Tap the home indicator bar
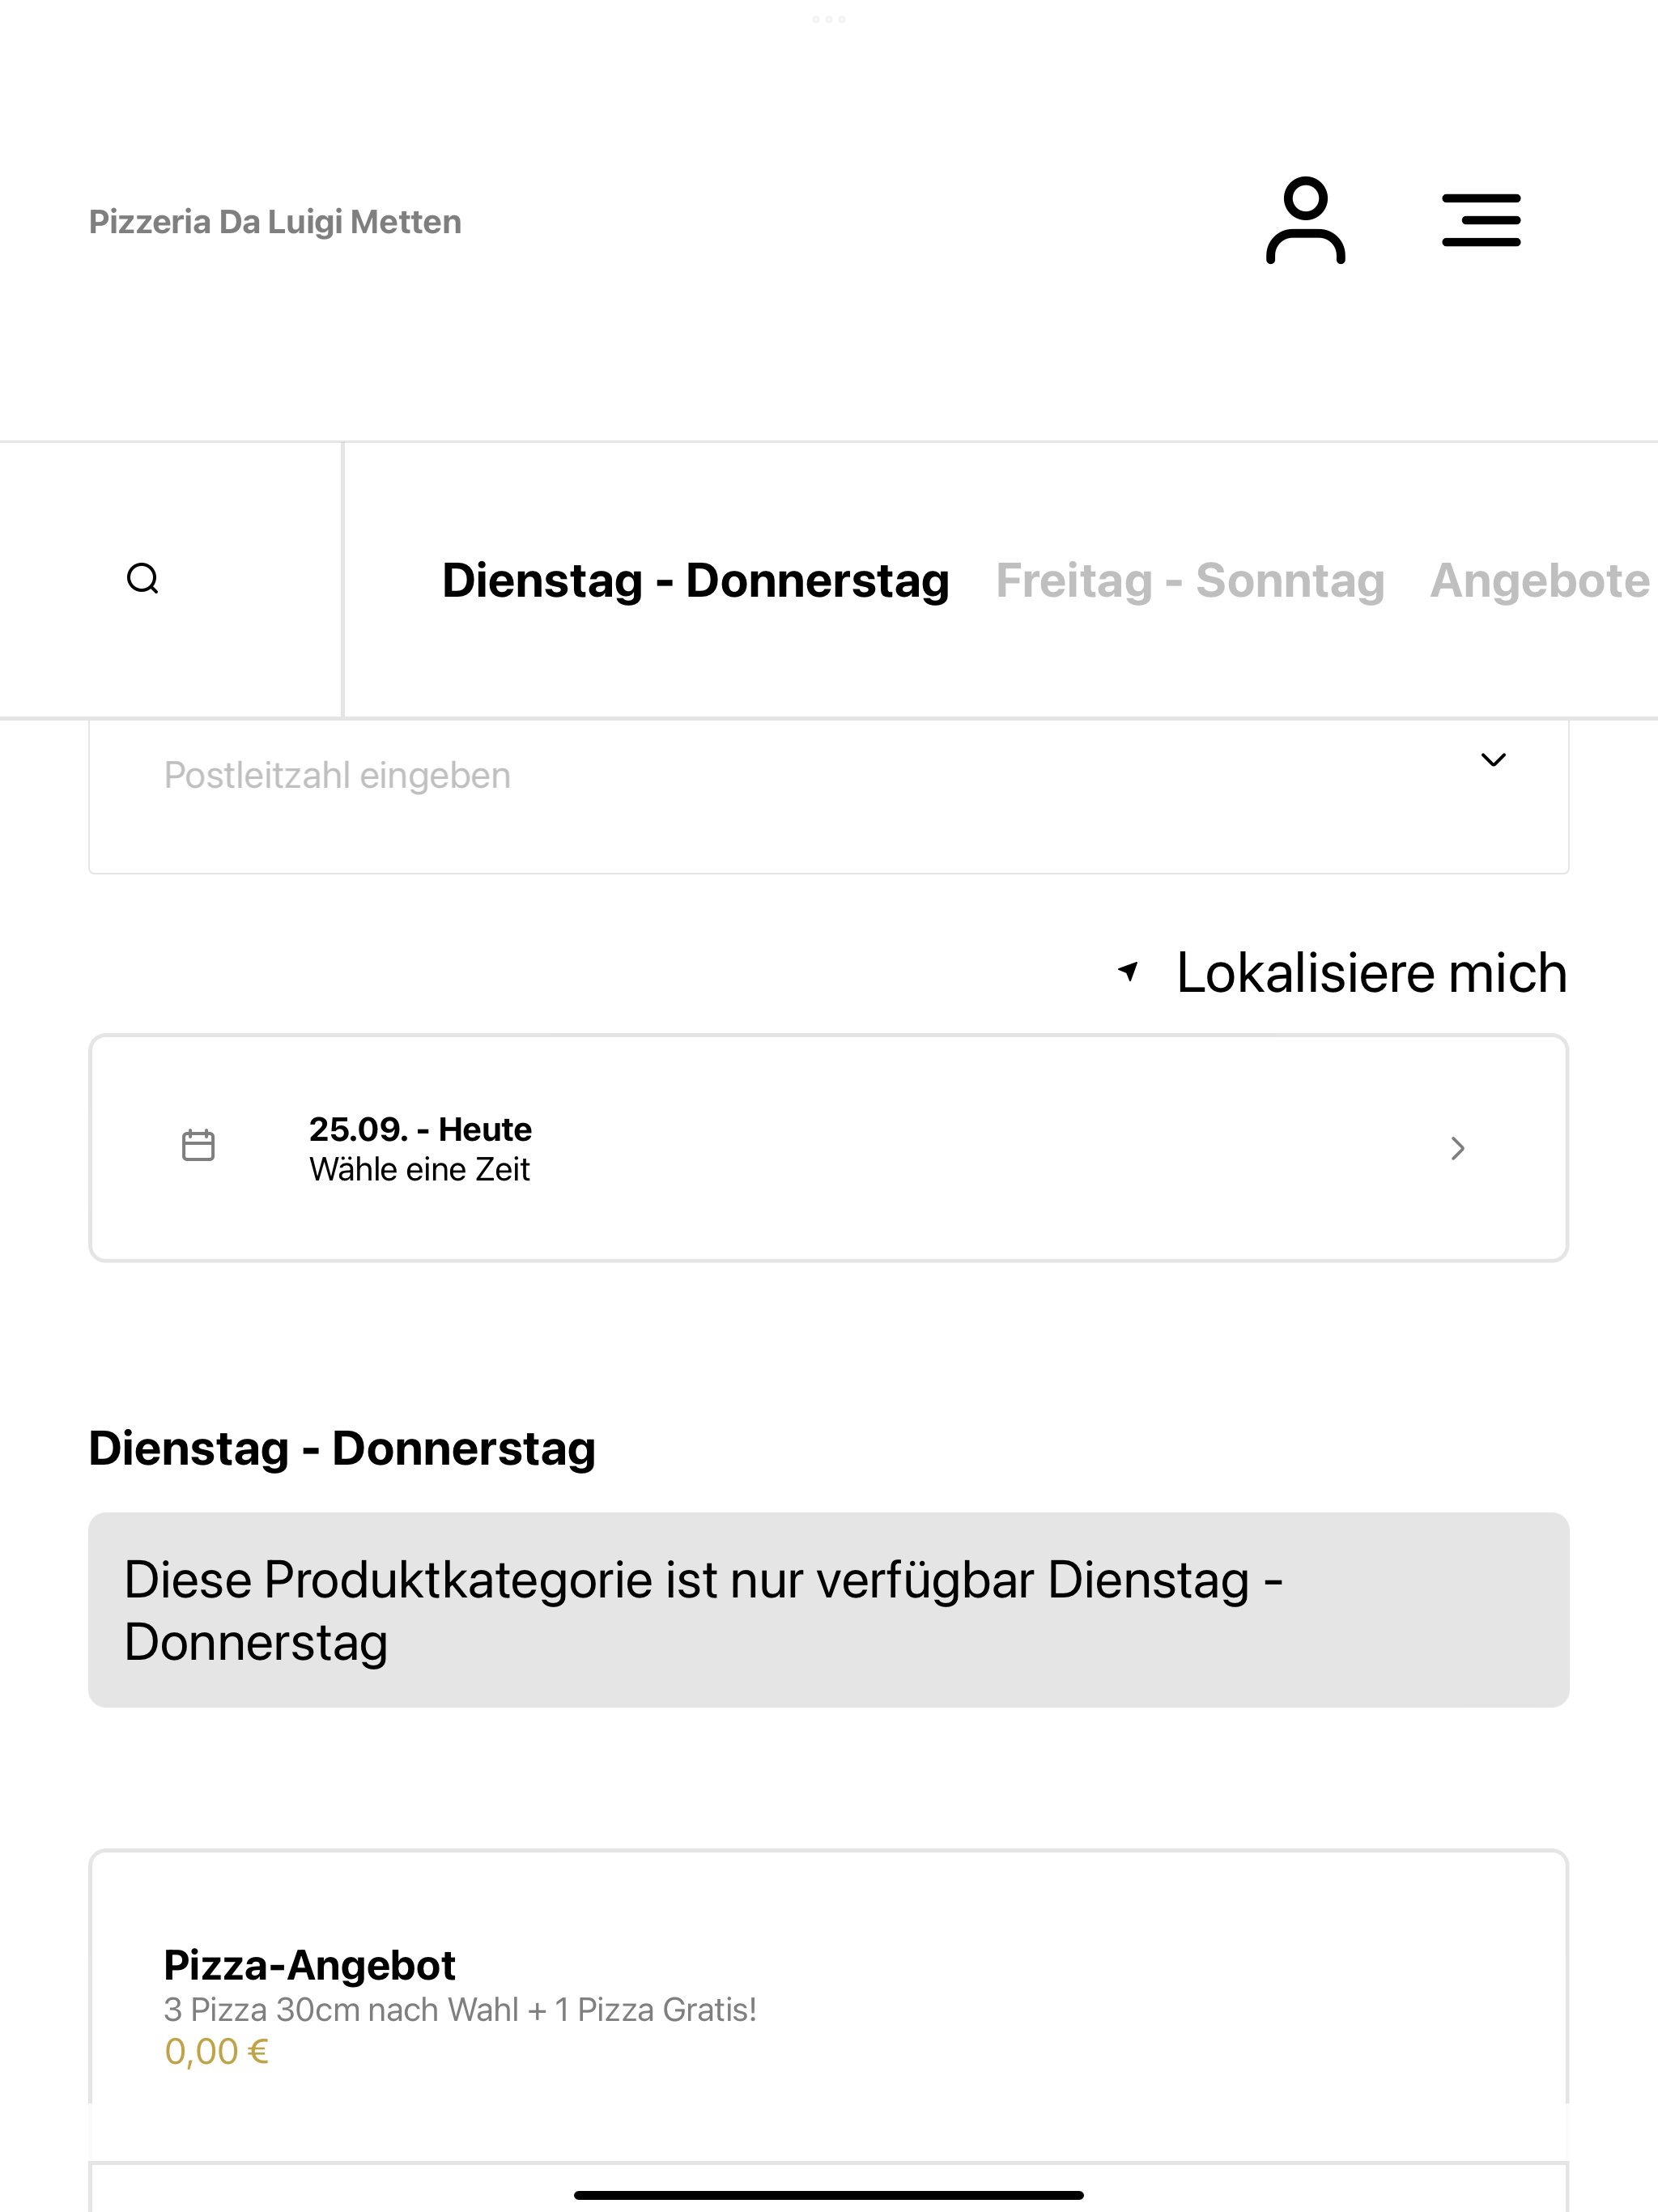 point(829,2195)
